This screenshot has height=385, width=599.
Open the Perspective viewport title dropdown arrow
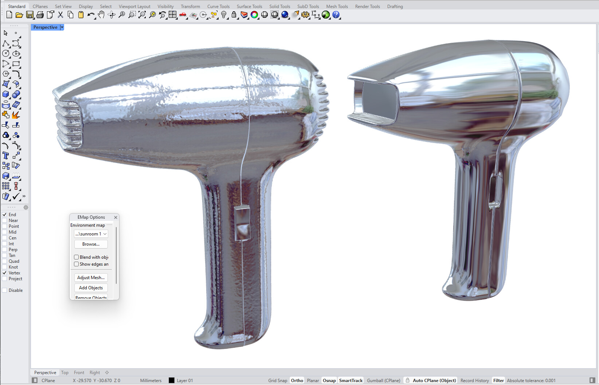(x=62, y=27)
